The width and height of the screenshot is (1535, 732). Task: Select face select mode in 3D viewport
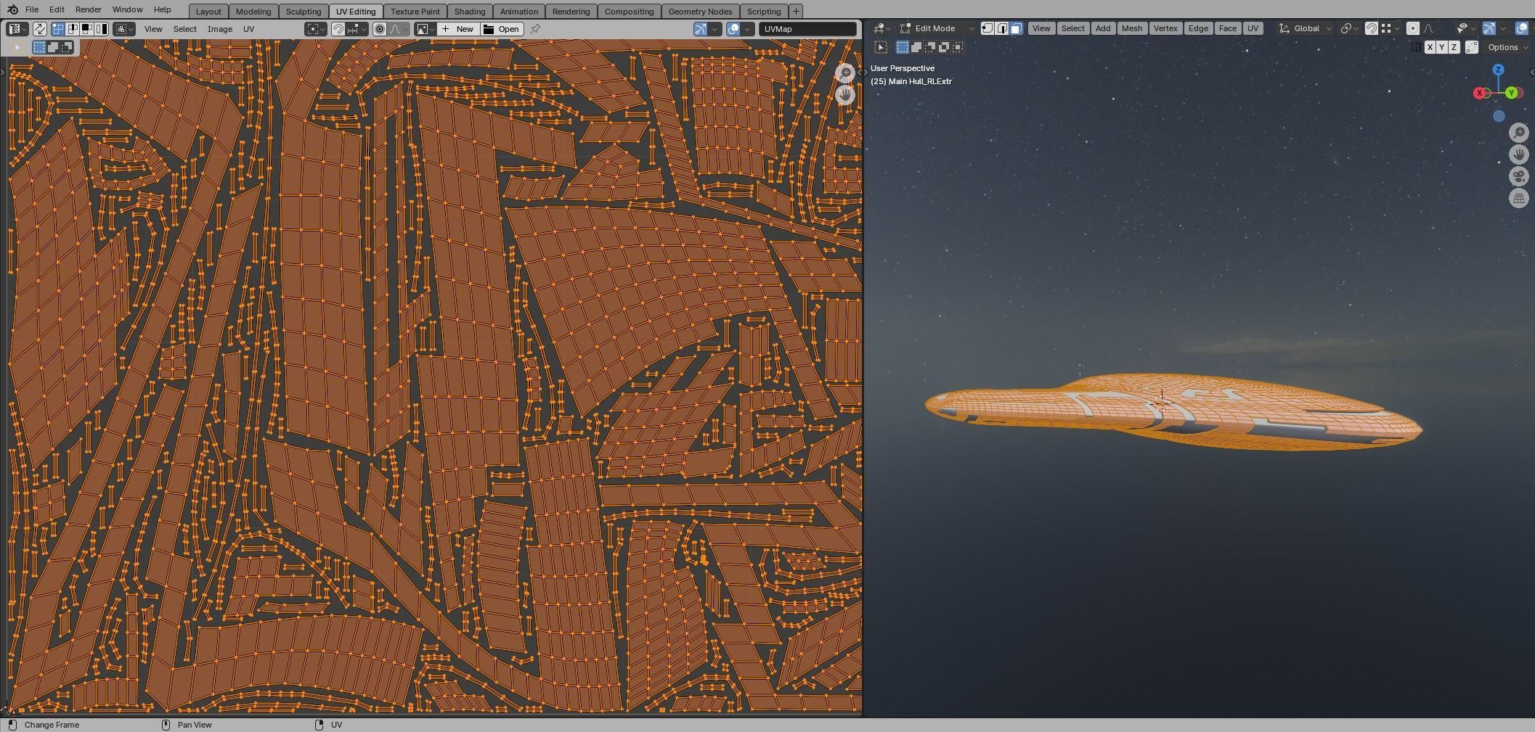click(1016, 28)
